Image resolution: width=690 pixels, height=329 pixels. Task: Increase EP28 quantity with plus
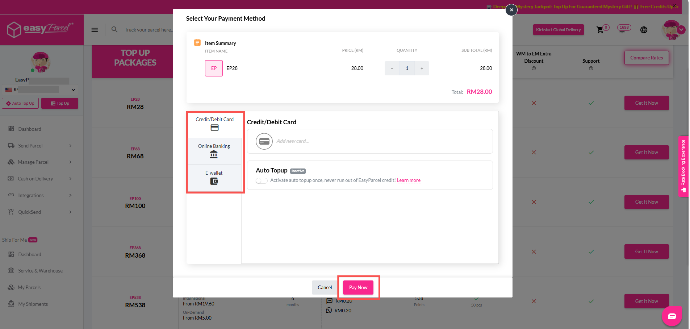422,68
